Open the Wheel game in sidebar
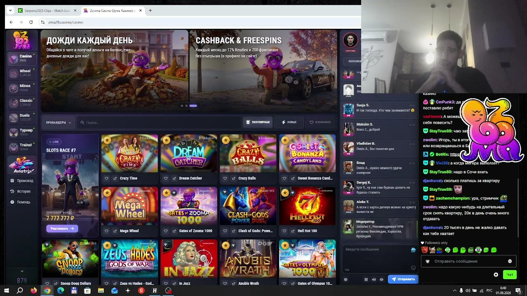 coord(22,73)
